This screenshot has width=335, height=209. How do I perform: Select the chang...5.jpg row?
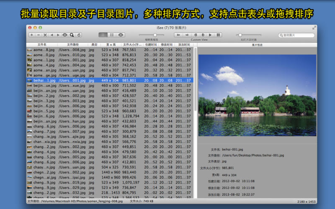point(110,157)
